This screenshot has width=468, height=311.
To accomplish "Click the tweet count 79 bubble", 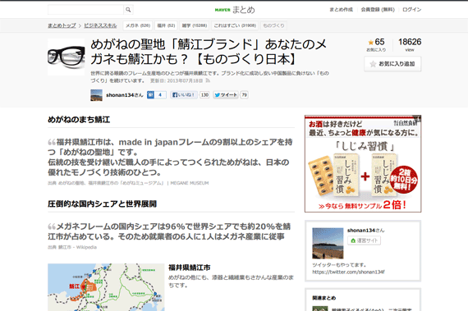I will (244, 95).
